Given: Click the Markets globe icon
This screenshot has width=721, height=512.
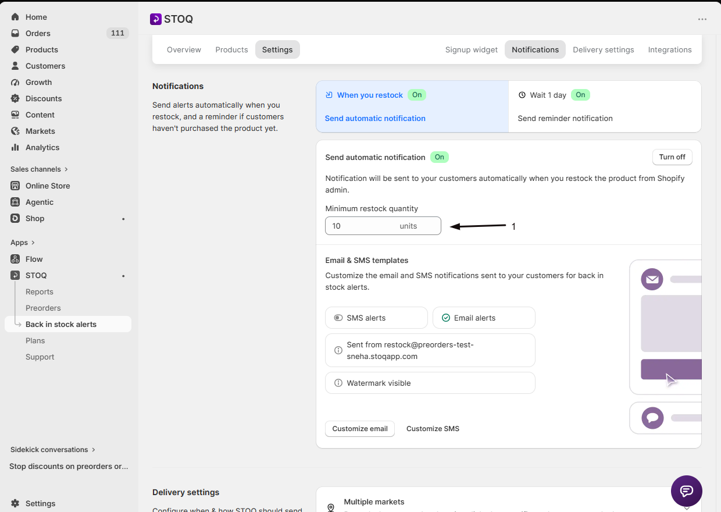Looking at the screenshot, I should (x=15, y=131).
